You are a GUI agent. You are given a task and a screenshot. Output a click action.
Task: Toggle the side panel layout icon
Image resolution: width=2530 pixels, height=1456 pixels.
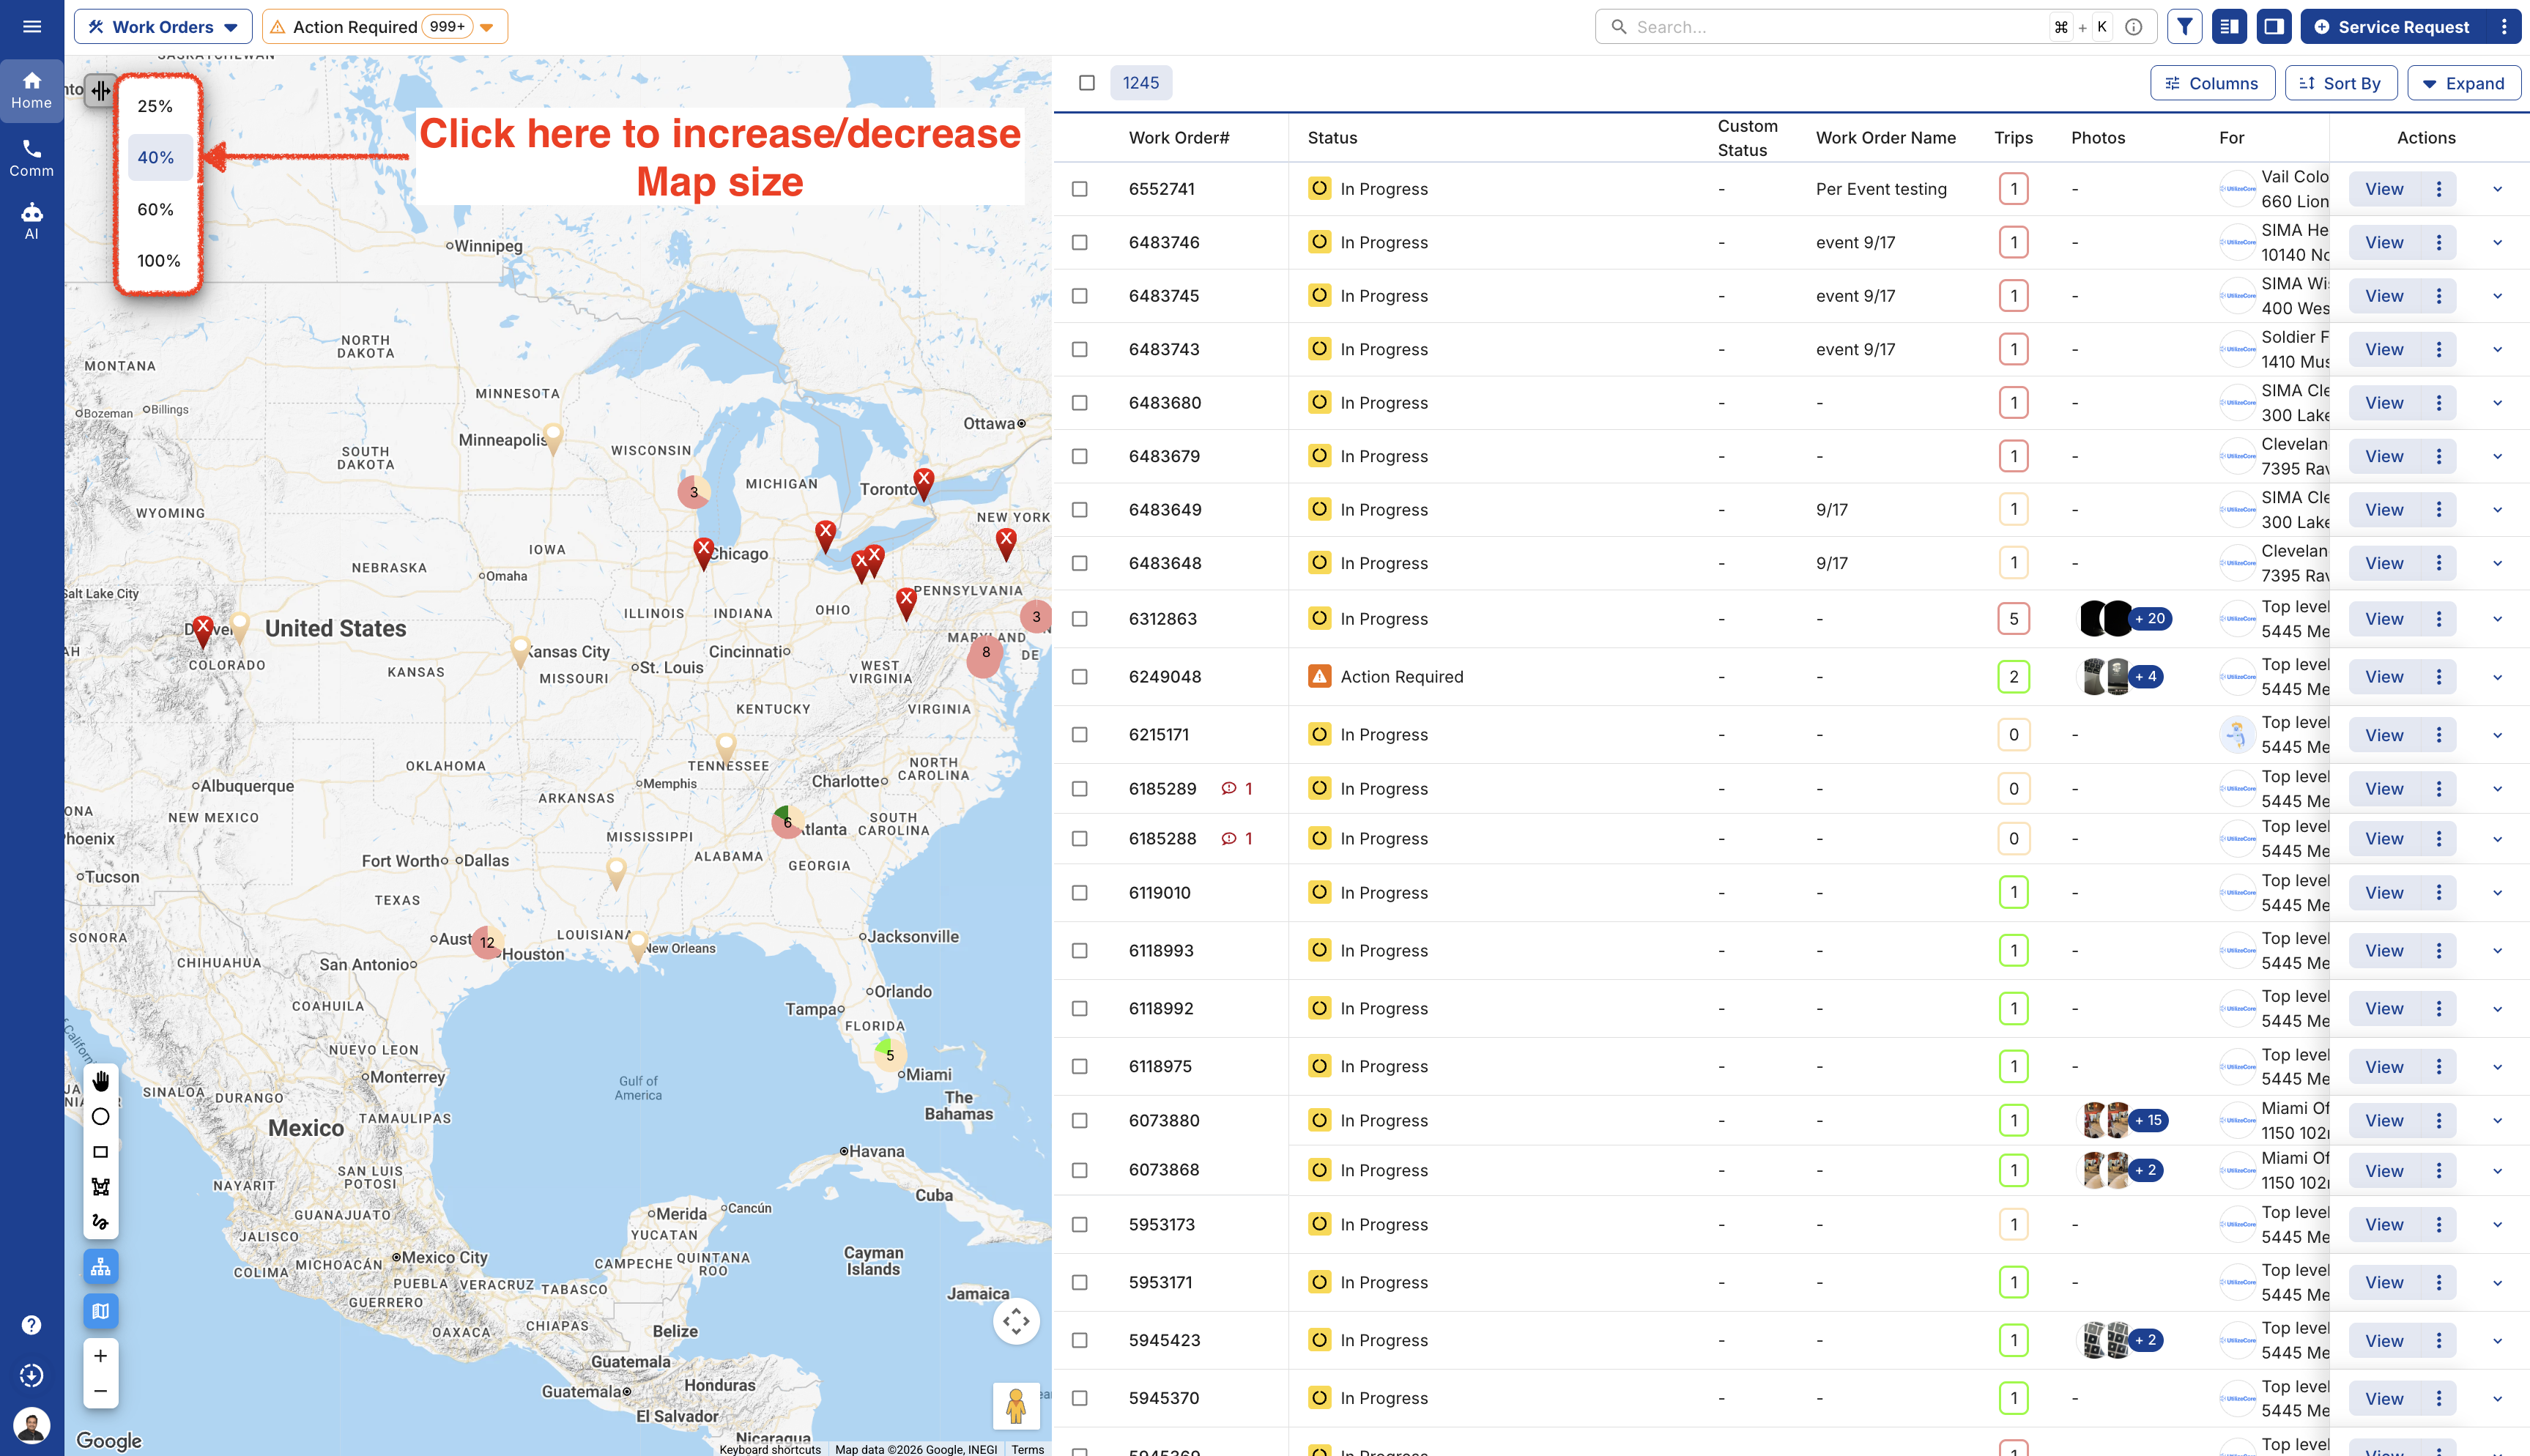click(2274, 27)
